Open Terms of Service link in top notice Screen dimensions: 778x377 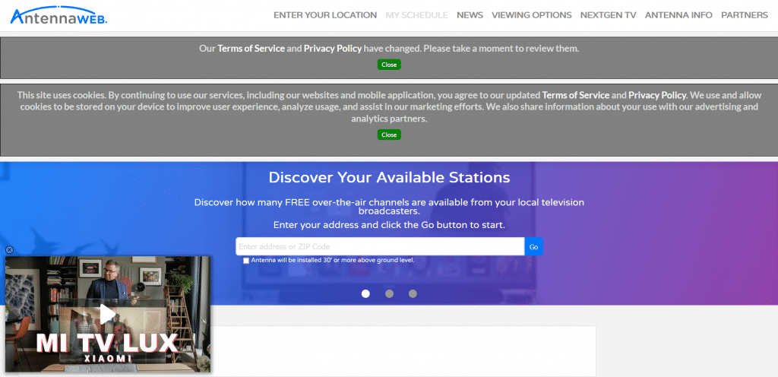tap(251, 49)
